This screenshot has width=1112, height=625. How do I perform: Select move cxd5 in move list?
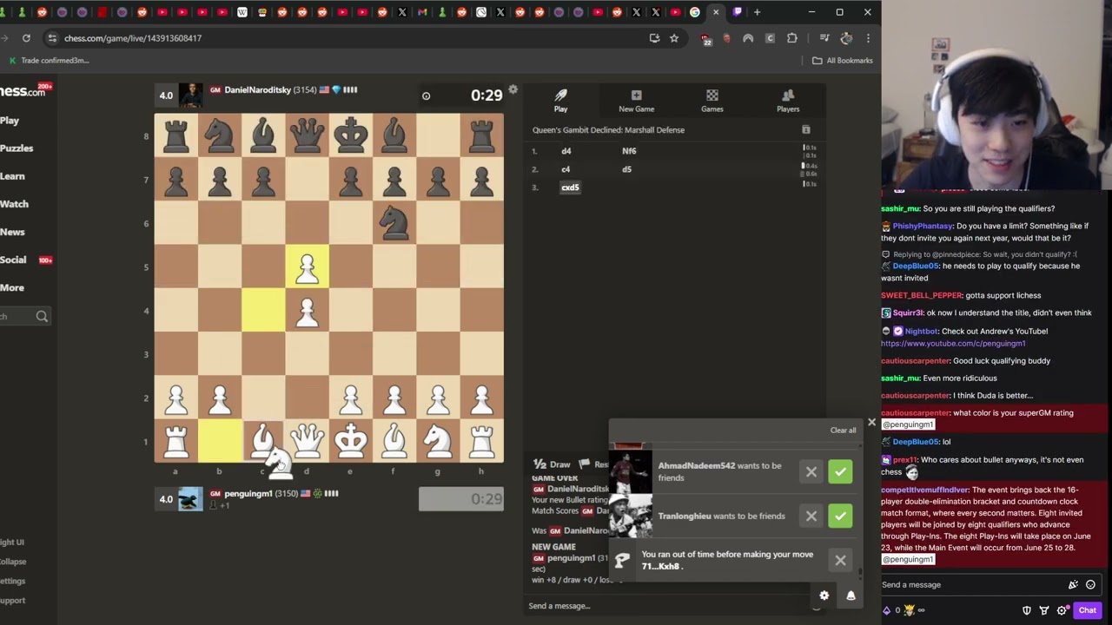pos(570,187)
